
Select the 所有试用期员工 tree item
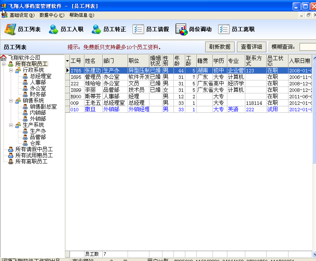coord(34,155)
